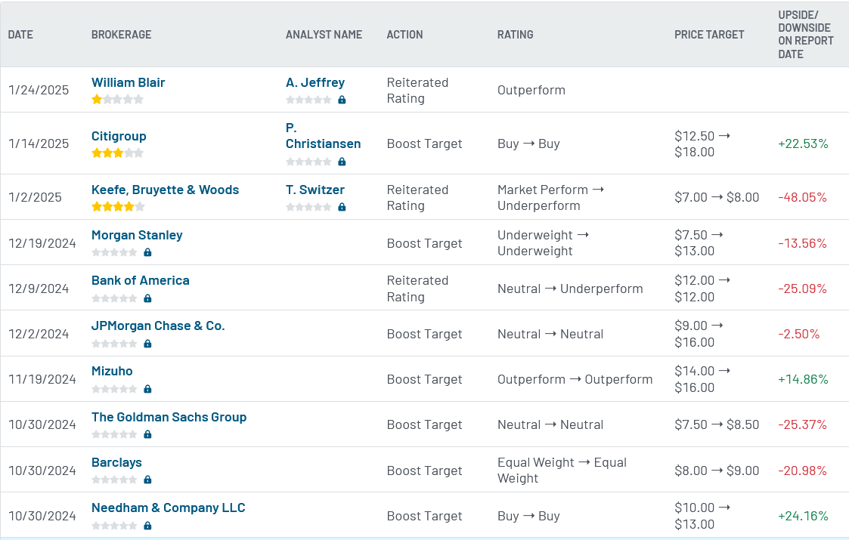This screenshot has width=849, height=540.
Task: Click the Market Perform → Underperform rating
Action: [x=550, y=197]
